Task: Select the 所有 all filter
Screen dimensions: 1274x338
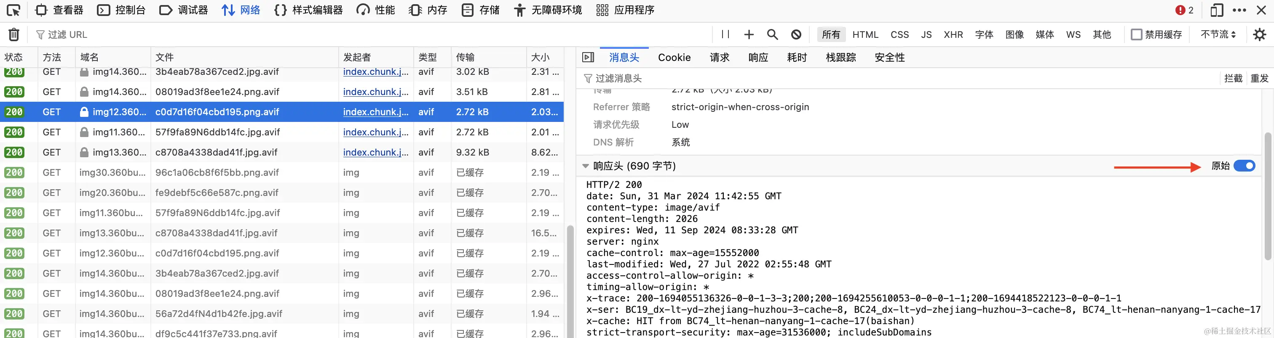Action: point(831,34)
